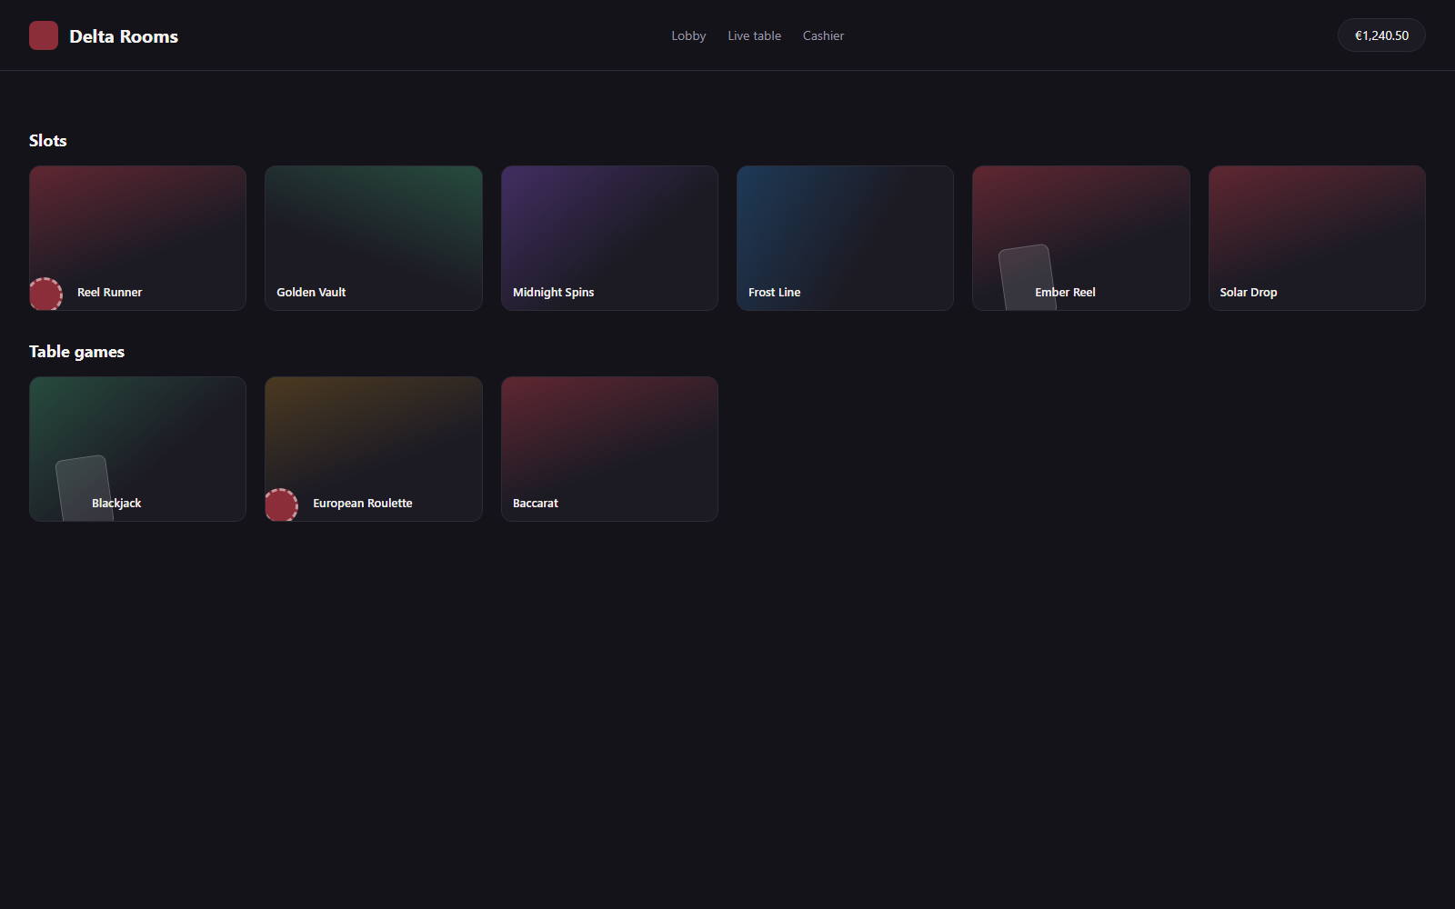Click the Reel Runner title label
This screenshot has width=1455, height=909.
tap(110, 292)
